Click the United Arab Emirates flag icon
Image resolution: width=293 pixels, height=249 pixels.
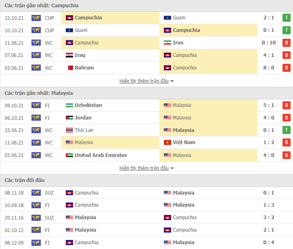tap(69, 155)
